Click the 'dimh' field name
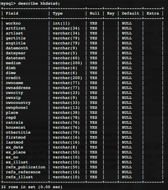The image size is (168, 190). click(11, 68)
